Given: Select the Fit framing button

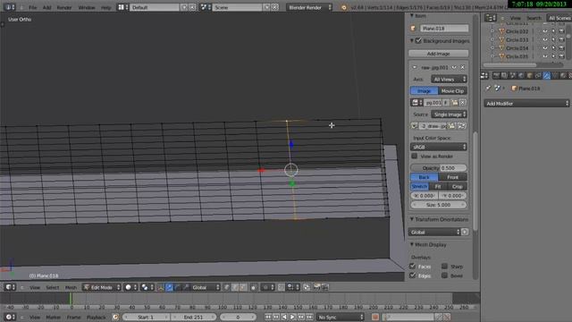Looking at the screenshot, I should click(438, 187).
